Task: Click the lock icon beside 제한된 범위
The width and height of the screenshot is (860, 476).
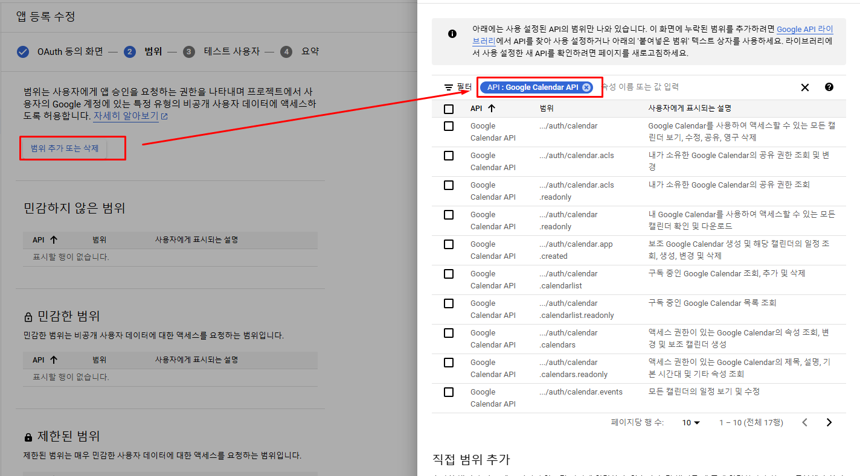Action: (28, 437)
